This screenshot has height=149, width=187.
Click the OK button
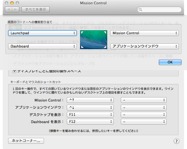[170, 62]
